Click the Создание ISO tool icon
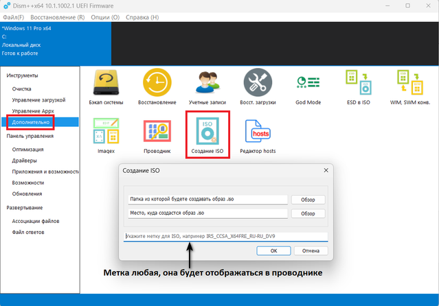The image size is (439, 306). click(207, 136)
